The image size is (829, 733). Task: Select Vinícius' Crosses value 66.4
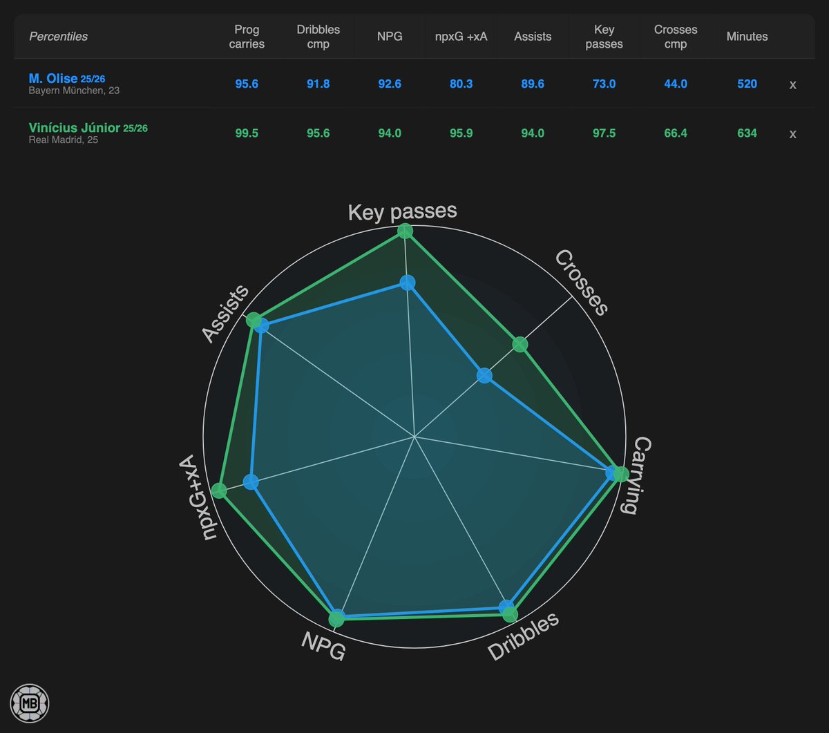pos(676,133)
